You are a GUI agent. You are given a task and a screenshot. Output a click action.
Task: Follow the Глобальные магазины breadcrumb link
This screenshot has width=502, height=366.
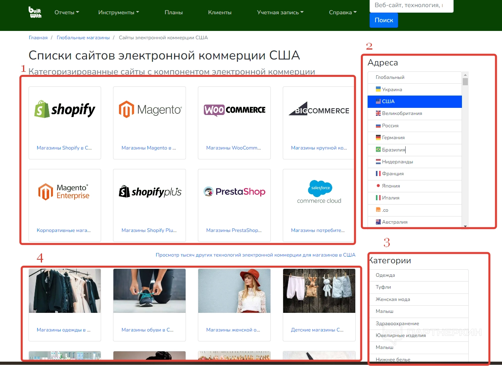(x=83, y=38)
